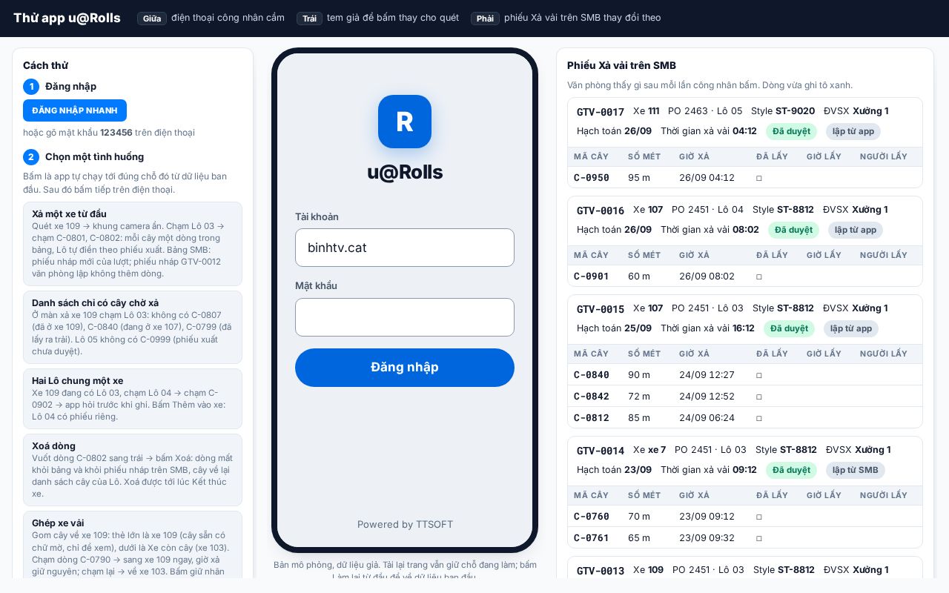Choose the 'Hai Lô chung một xe' scenario
This screenshot has width=949, height=593.
(133, 399)
